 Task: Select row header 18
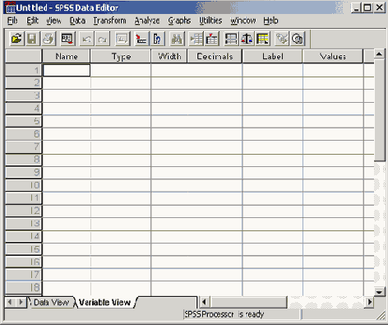click(24, 288)
